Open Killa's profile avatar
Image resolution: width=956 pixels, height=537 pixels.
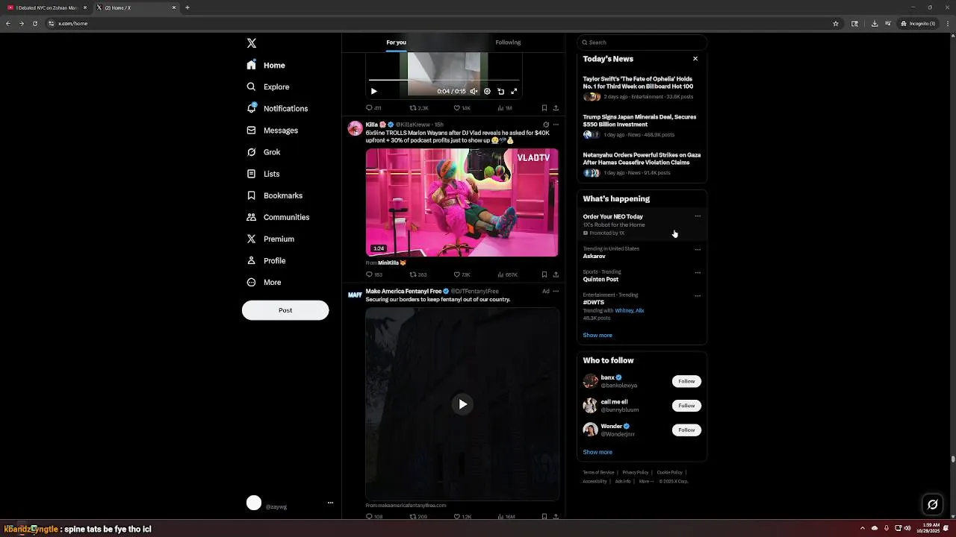356,128
